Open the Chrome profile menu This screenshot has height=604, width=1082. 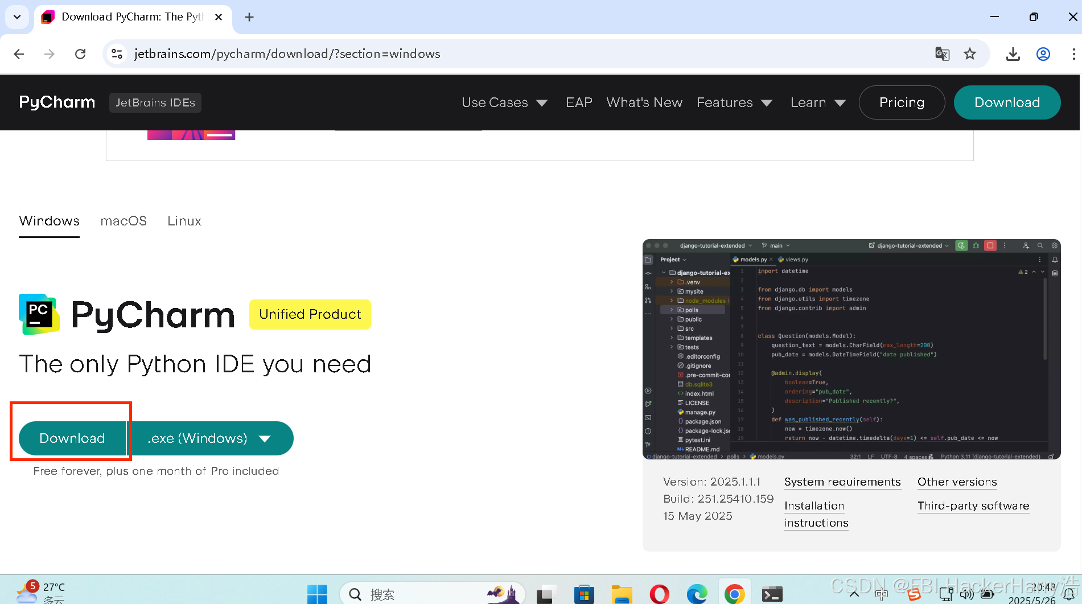pos(1043,54)
